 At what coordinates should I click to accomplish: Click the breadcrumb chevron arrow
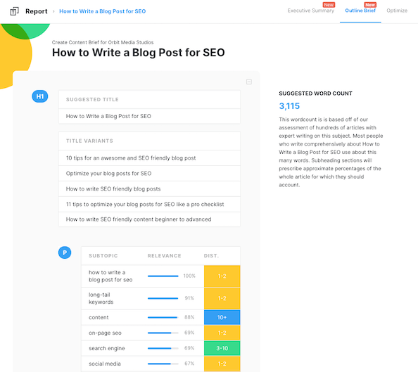[x=53, y=11]
